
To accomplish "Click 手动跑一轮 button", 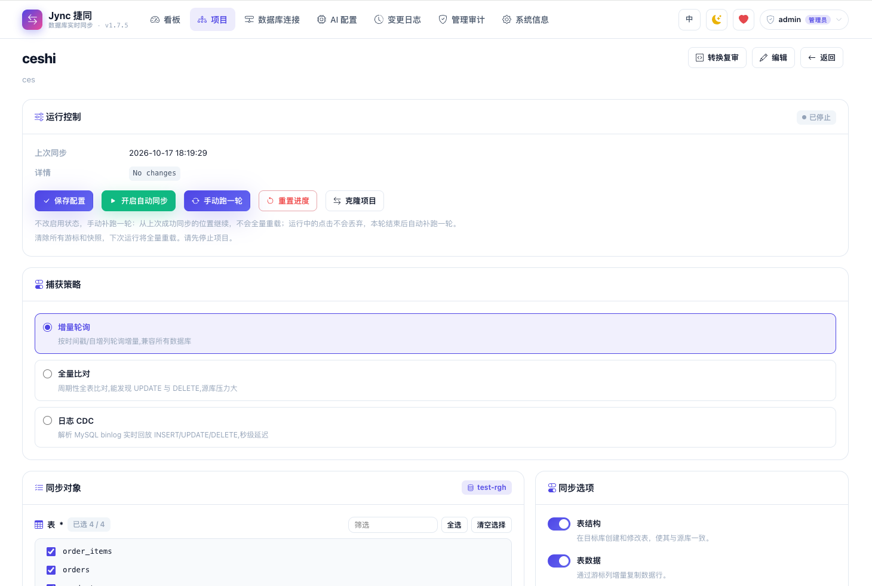I will point(217,201).
